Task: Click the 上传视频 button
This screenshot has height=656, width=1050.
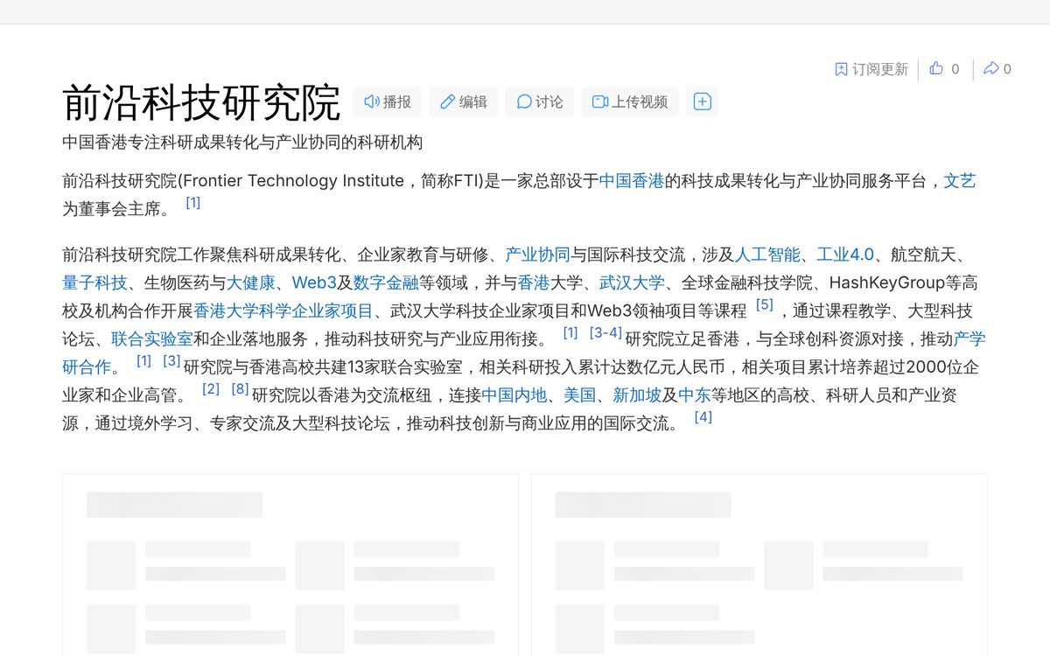Action: 630,101
